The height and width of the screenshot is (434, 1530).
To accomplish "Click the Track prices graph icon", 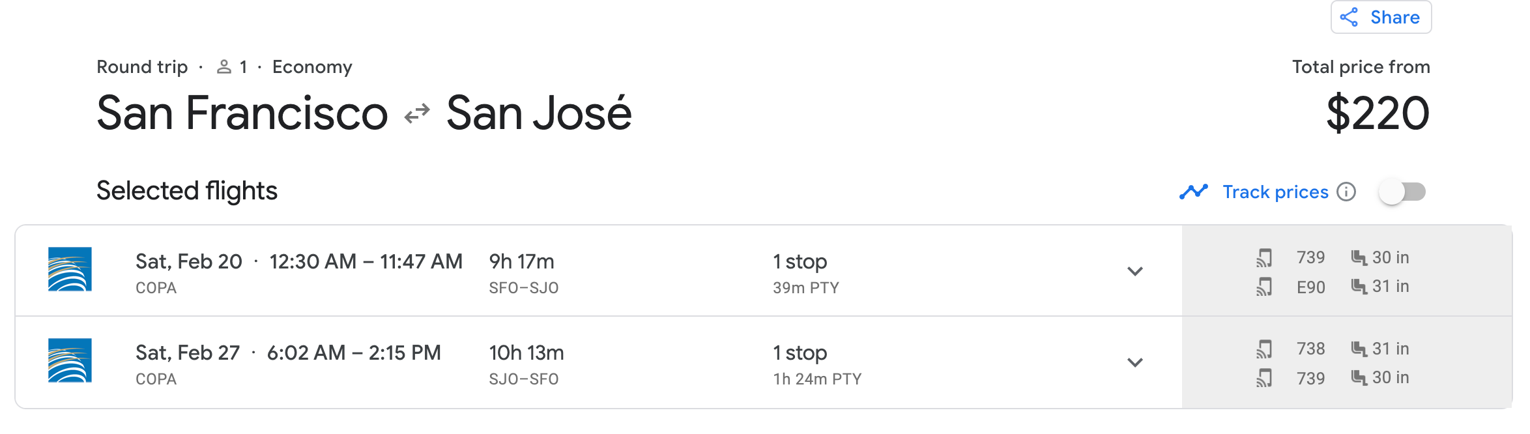I will tap(1193, 192).
